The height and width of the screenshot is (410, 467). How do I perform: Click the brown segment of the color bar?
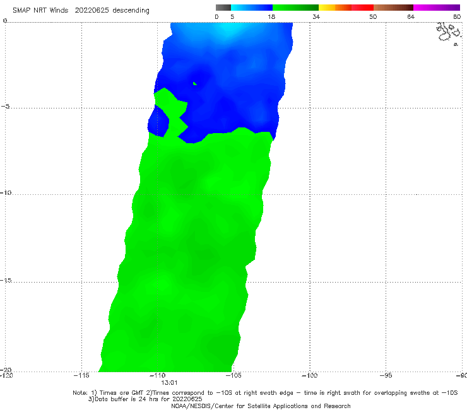coord(393,8)
